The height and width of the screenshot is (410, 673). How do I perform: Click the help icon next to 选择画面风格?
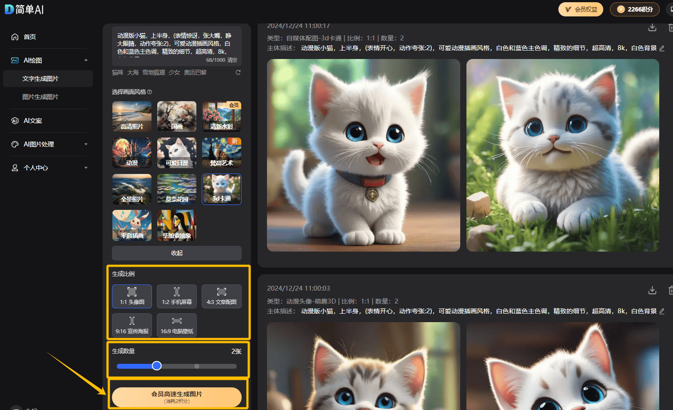150,92
